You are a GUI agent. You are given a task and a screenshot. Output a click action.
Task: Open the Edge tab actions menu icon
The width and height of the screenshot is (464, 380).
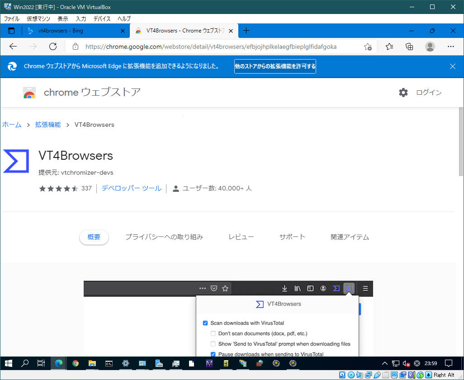pyautogui.click(x=11, y=31)
